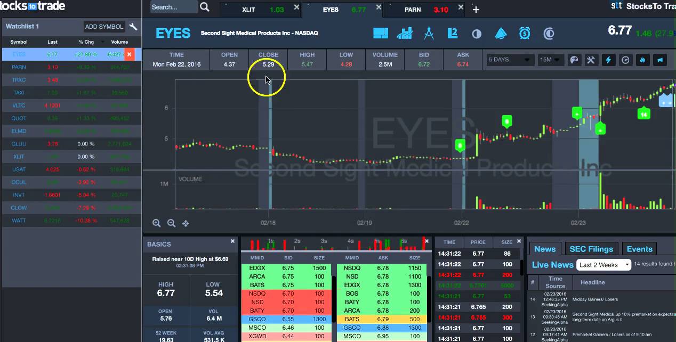Open Second Sight Medical up 10% headline
Image resolution: width=676 pixels, height=342 pixels.
click(x=623, y=317)
